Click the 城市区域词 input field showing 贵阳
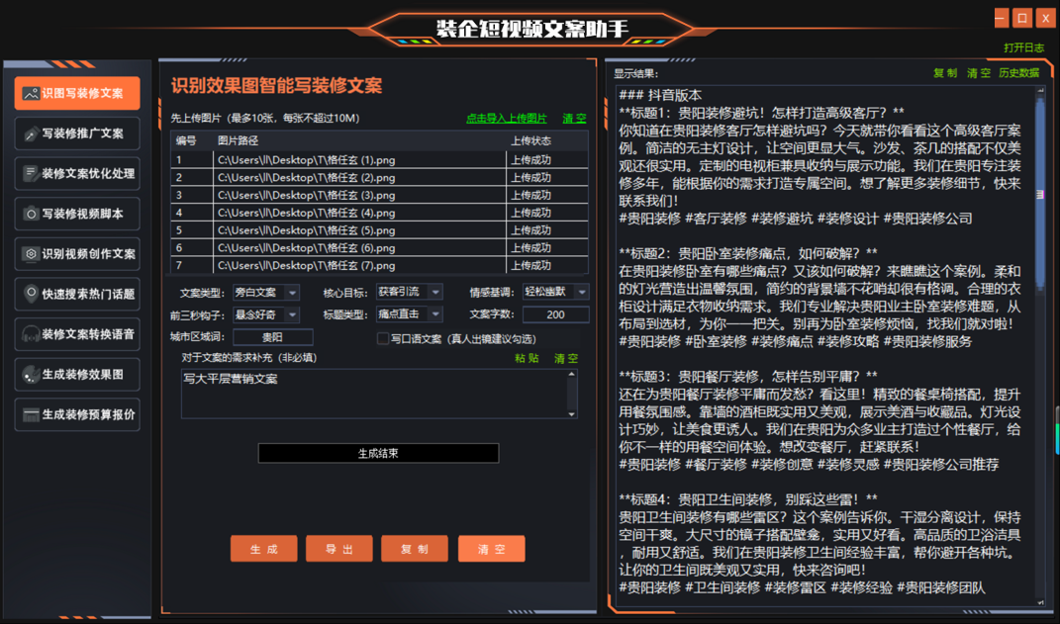The height and width of the screenshot is (624, 1060). pos(272,337)
